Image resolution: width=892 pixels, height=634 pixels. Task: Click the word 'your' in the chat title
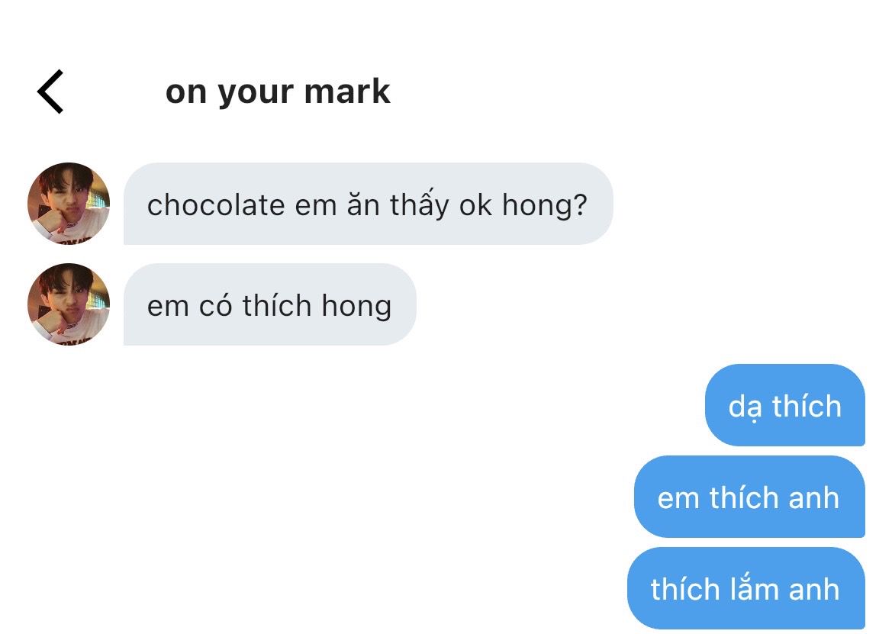(x=256, y=93)
